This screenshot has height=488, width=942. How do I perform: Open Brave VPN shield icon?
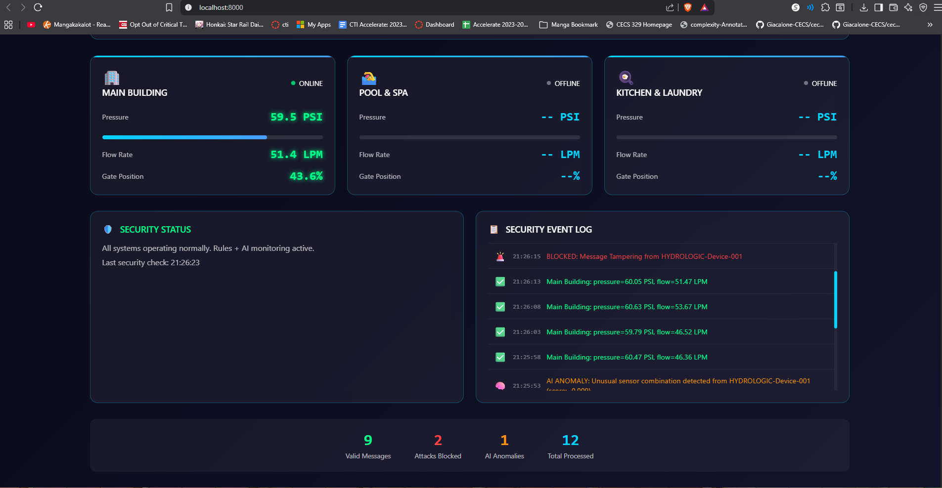923,7
